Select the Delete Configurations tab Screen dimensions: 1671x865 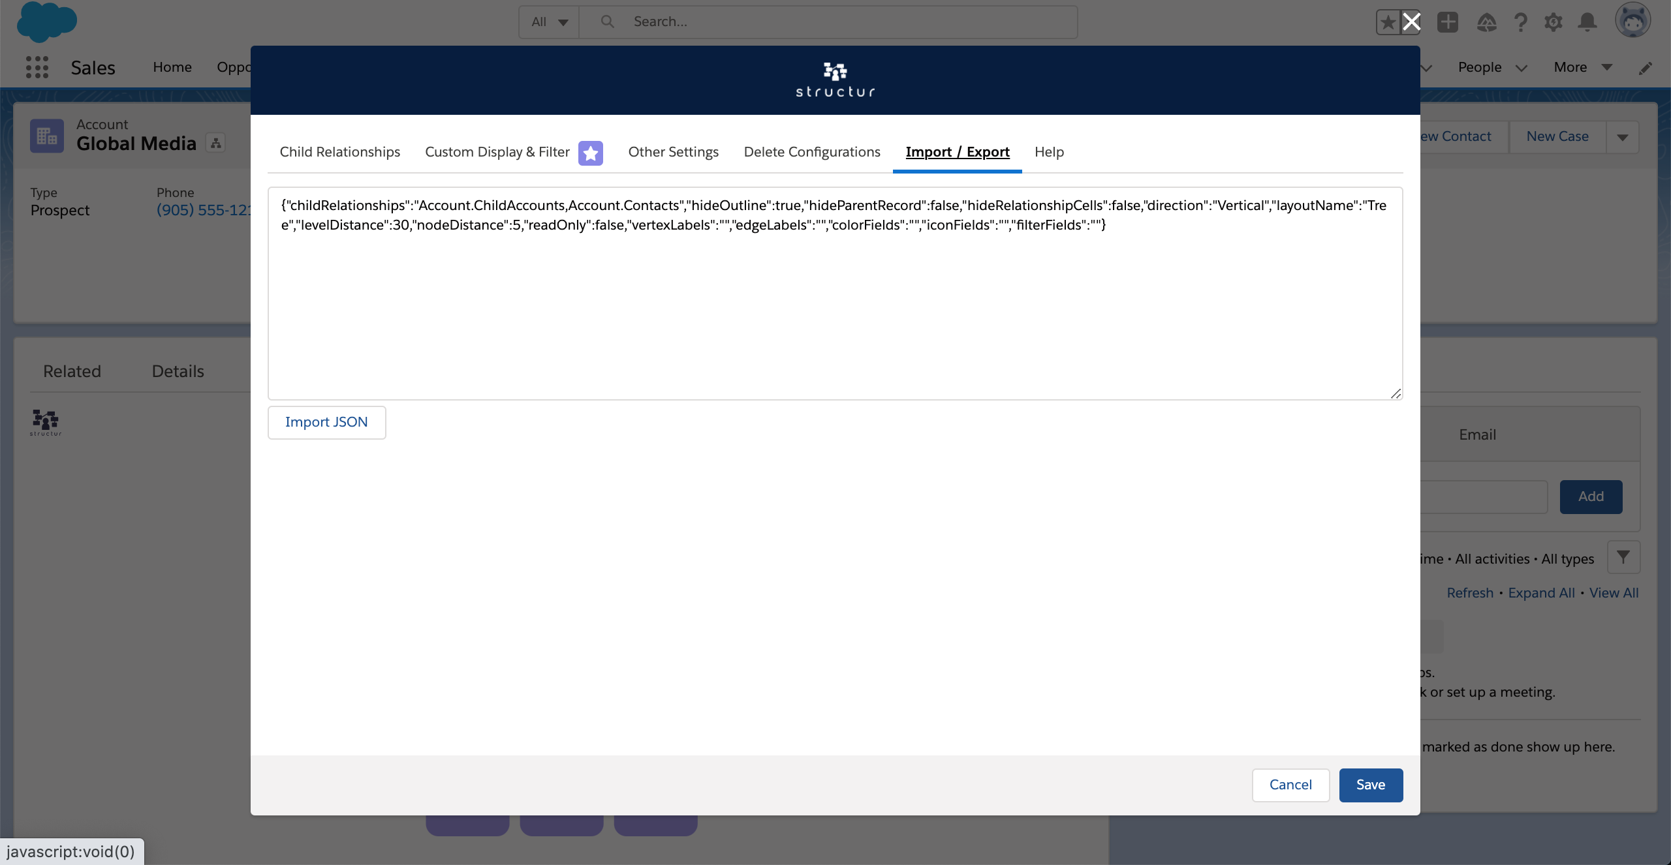pos(811,151)
